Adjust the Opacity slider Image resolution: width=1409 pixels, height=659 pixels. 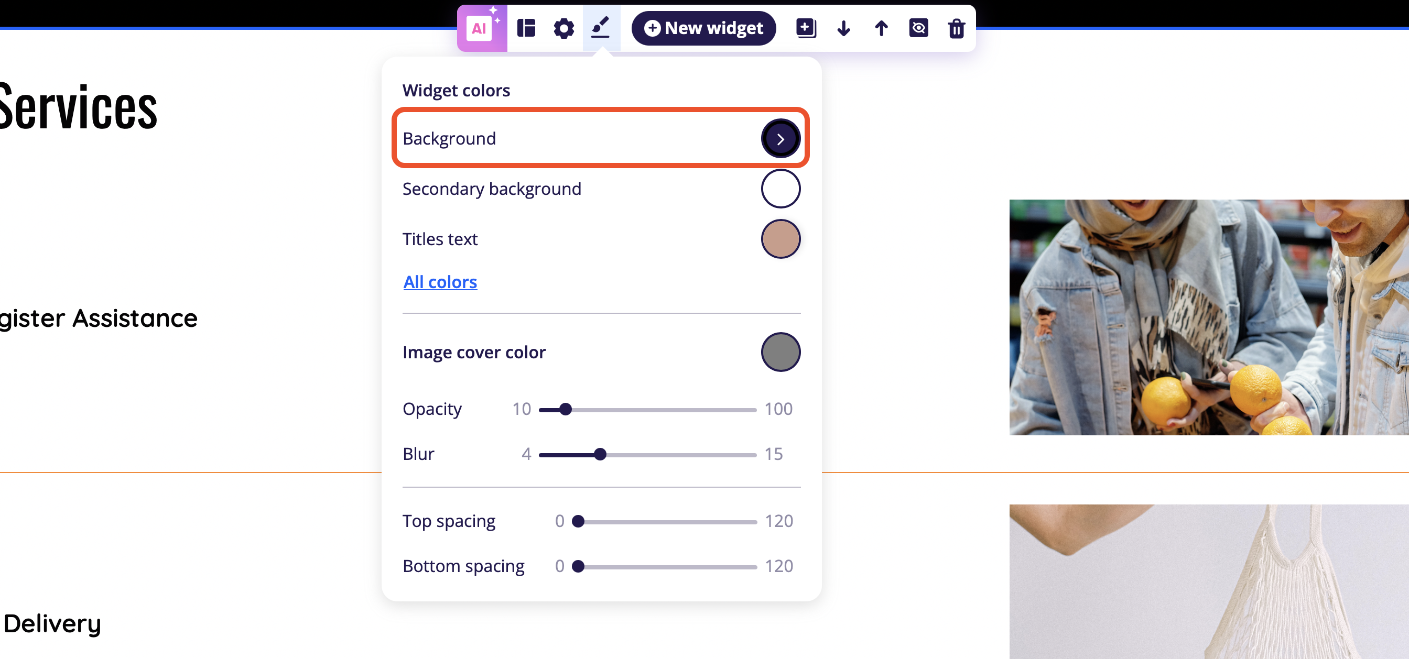tap(647, 409)
